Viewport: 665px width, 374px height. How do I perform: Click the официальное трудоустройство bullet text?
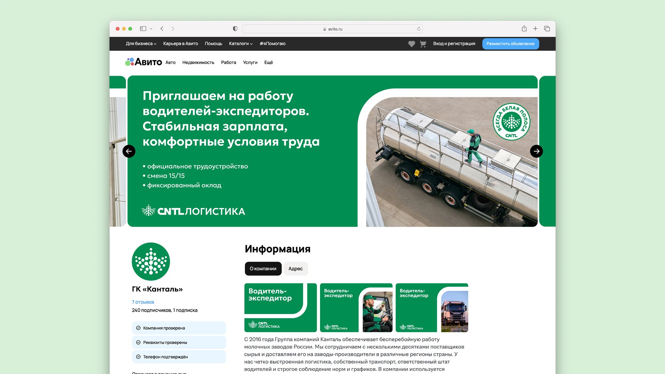(197, 167)
